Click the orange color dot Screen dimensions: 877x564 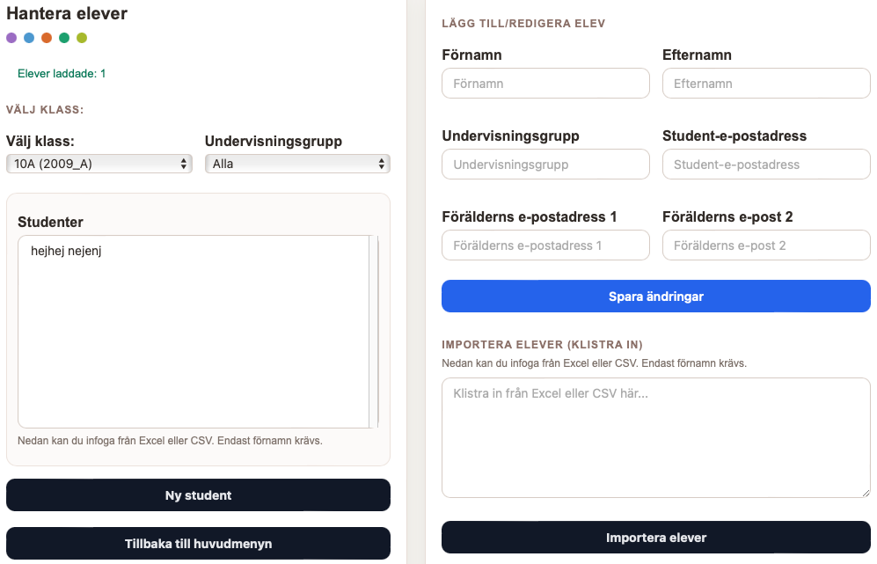(47, 38)
